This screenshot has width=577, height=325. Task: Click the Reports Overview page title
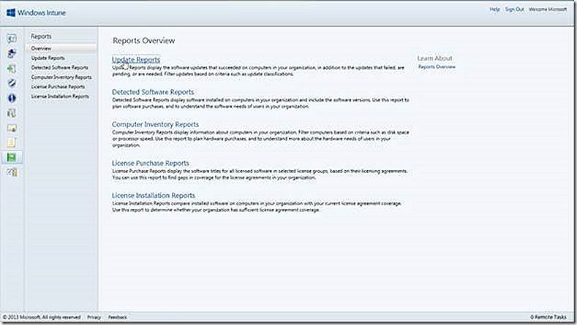click(144, 40)
